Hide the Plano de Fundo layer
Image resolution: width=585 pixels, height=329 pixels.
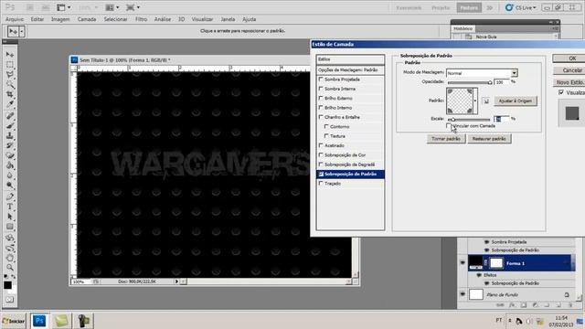point(463,294)
